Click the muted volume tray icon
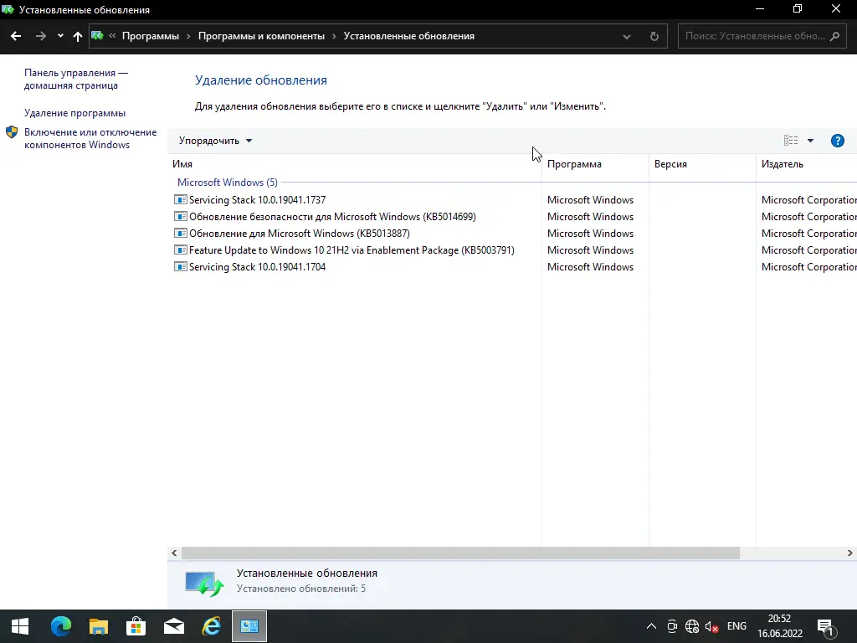This screenshot has height=643, width=857. click(711, 626)
